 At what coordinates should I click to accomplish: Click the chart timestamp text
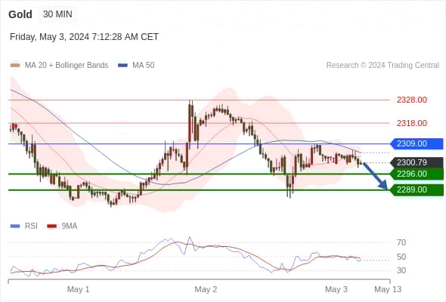[x=84, y=37]
